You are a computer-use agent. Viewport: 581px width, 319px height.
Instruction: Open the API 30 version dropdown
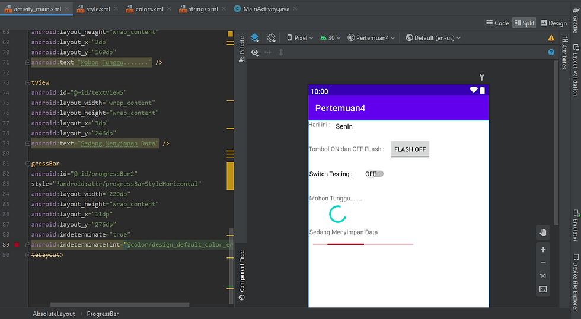tap(330, 38)
